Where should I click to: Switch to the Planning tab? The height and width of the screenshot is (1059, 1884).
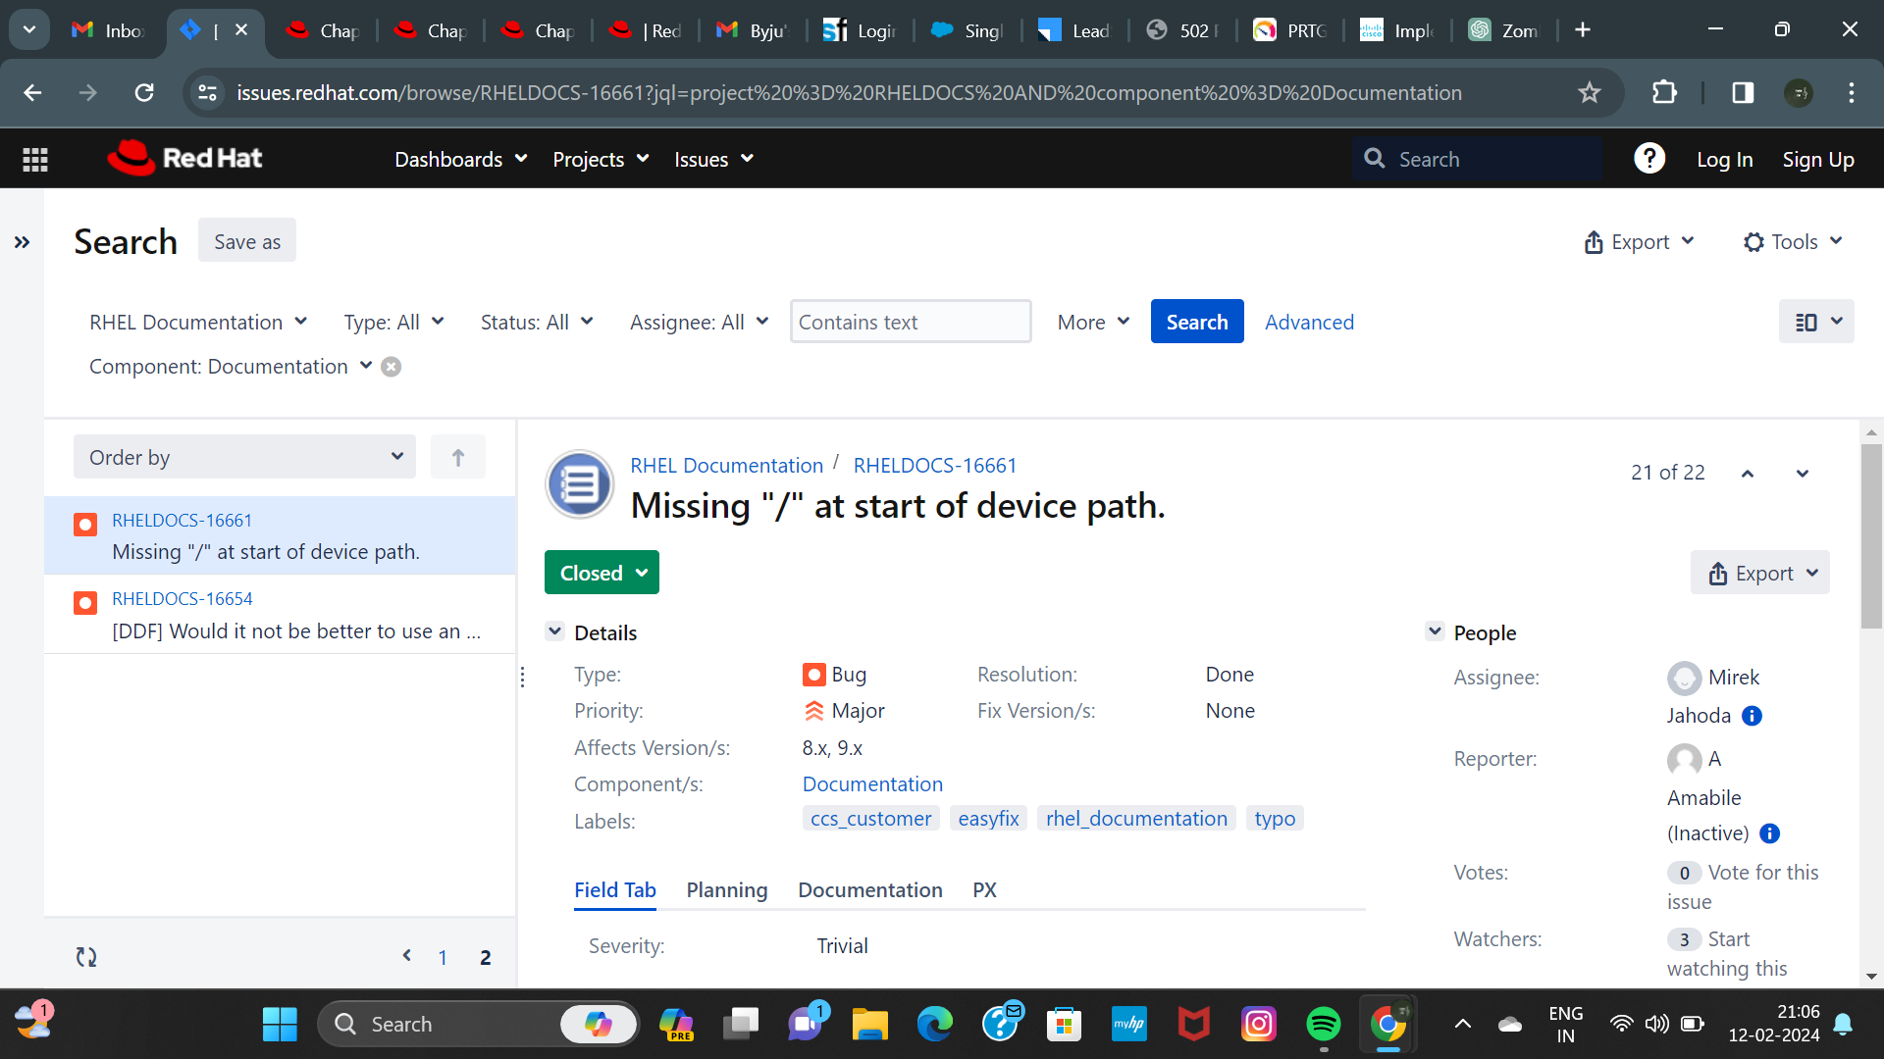pyautogui.click(x=726, y=890)
